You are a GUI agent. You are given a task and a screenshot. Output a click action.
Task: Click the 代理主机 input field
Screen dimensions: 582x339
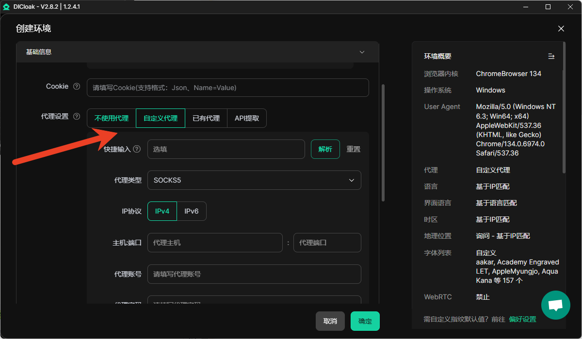pos(215,243)
